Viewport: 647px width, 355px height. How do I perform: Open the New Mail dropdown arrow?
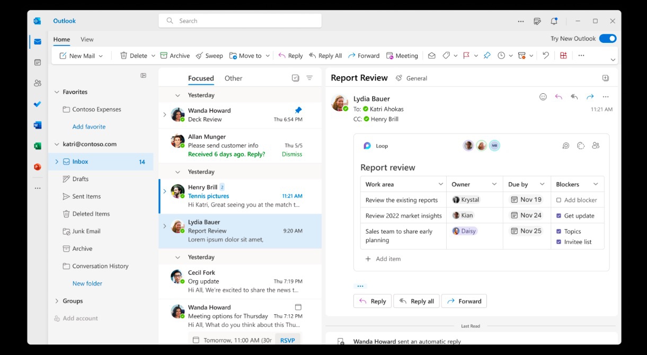point(101,56)
